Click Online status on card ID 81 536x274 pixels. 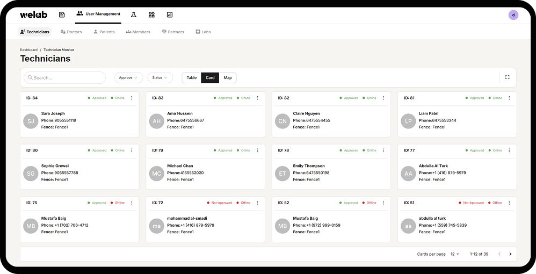point(495,98)
